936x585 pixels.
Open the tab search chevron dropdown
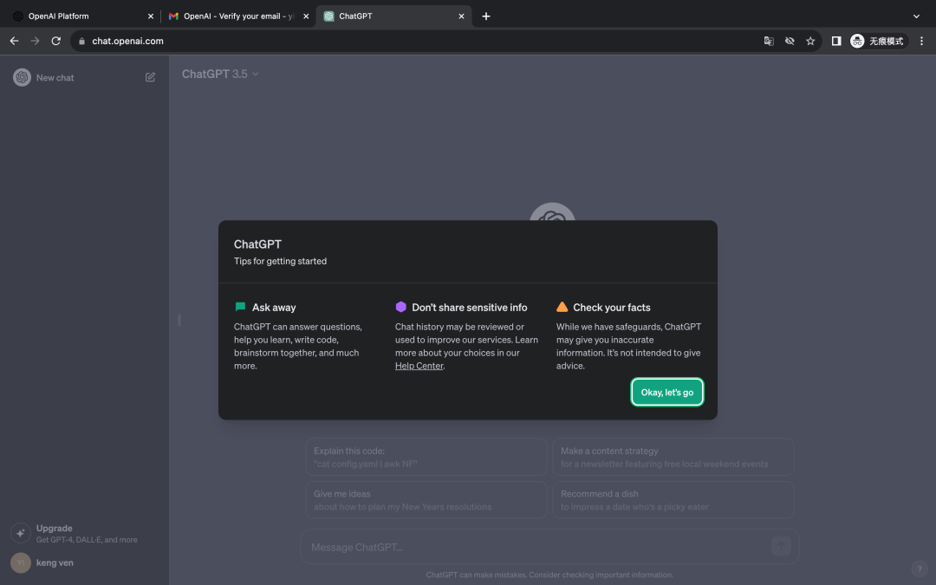[916, 16]
